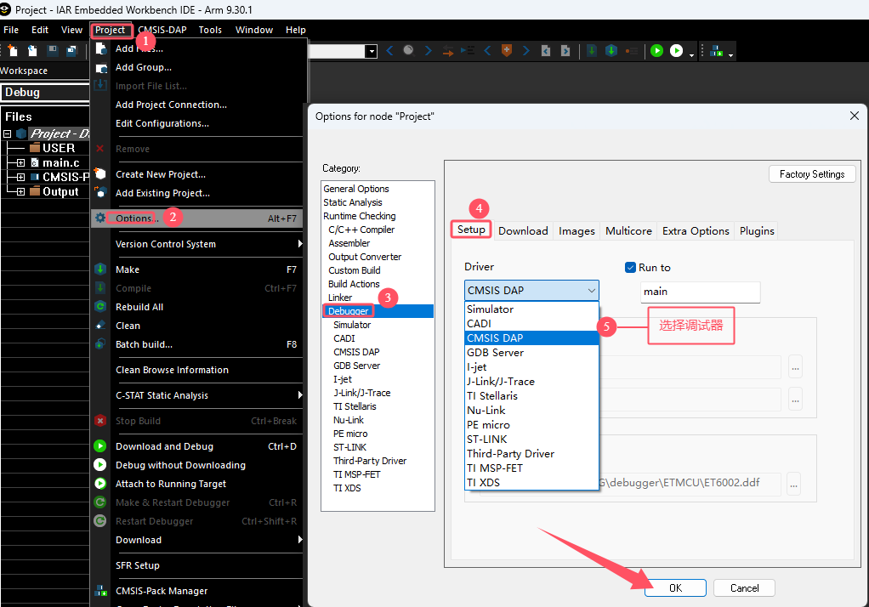
Task: Click the CMSIS-Pack toolbar icon
Action: pos(716,51)
